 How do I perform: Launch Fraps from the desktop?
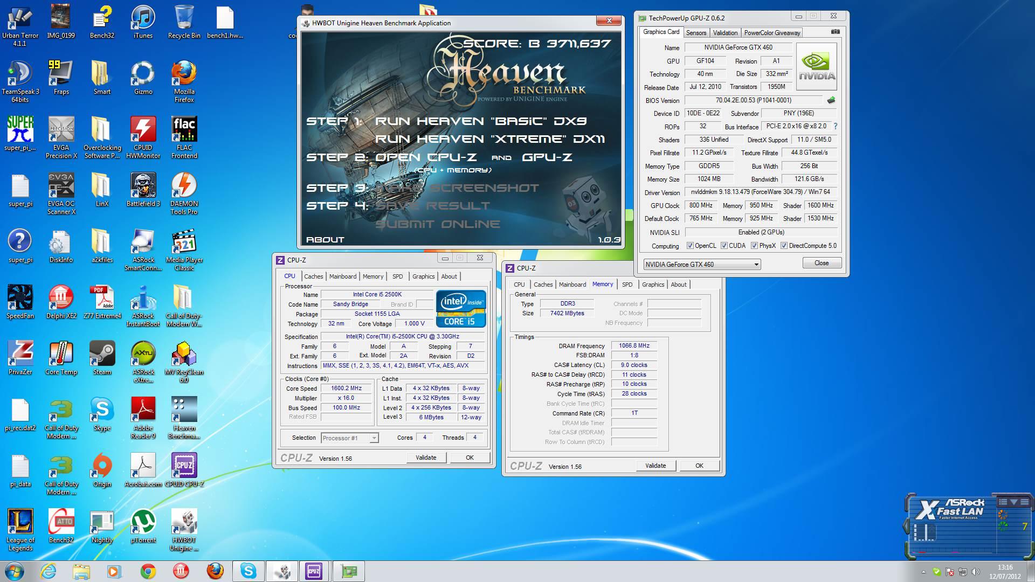(61, 78)
